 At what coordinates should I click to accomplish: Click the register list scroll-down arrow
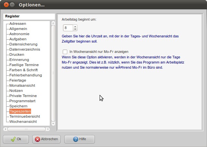pyautogui.click(x=53, y=123)
